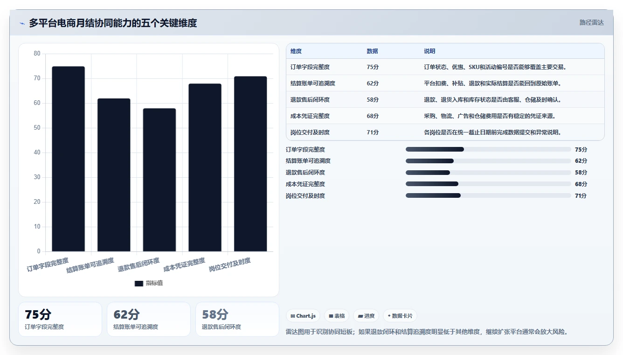Click y-axis label 80 on chart

[x=37, y=54]
